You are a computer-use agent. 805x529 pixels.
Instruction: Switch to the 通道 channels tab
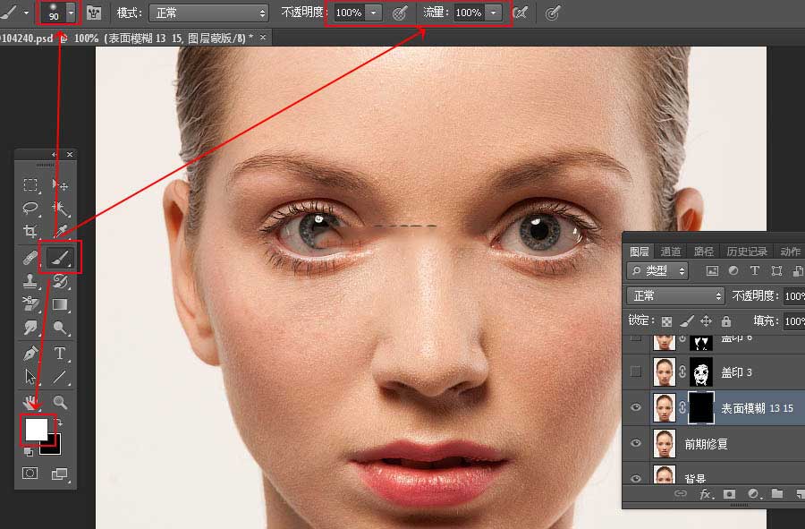click(671, 252)
